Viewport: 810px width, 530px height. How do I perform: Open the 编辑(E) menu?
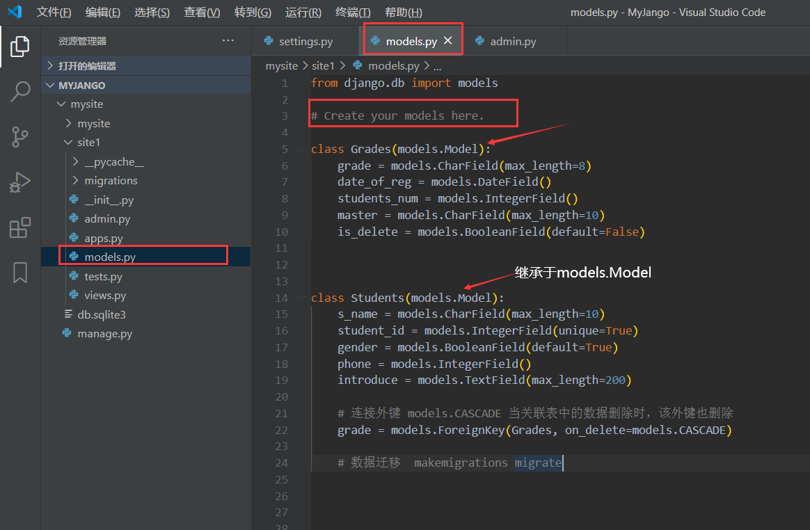click(103, 12)
